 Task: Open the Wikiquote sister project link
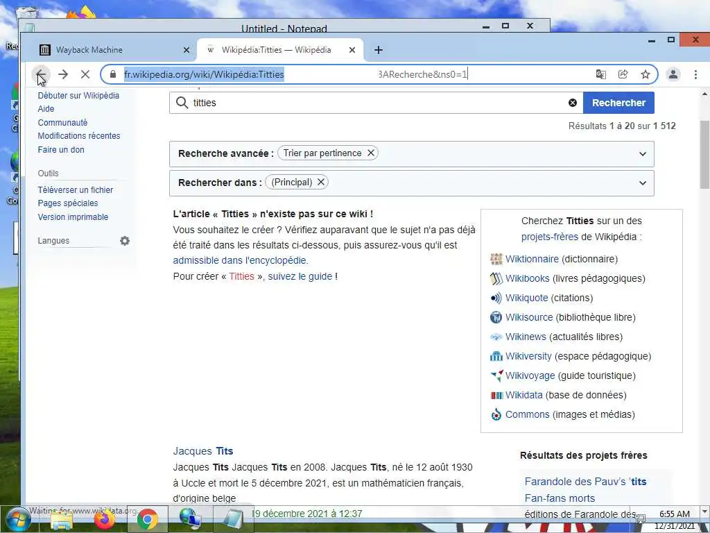(526, 298)
